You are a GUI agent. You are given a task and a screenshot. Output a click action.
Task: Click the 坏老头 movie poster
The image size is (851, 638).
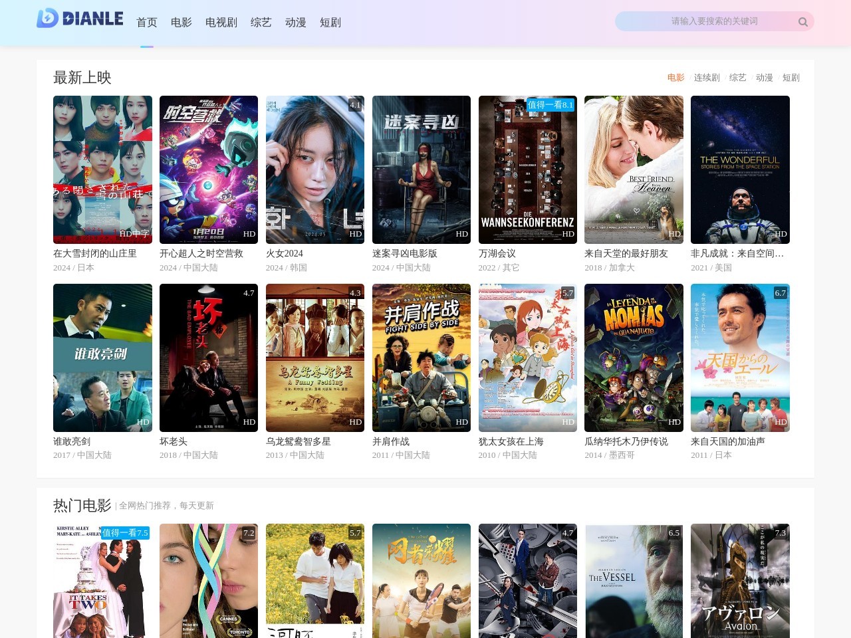208,358
